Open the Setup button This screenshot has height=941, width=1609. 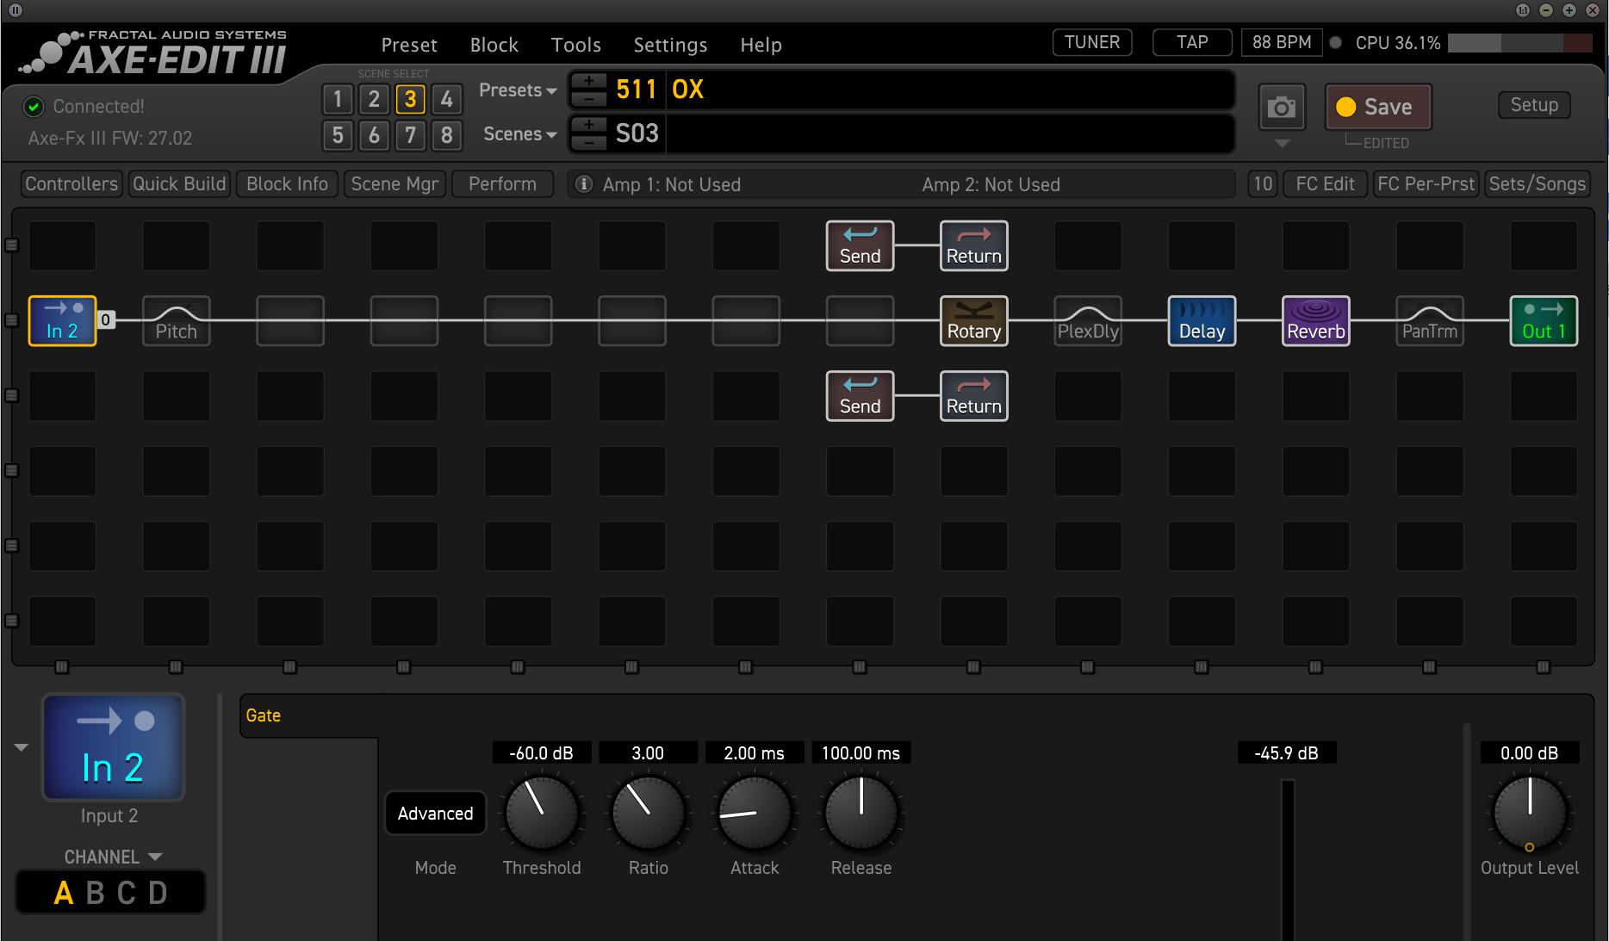(x=1534, y=105)
